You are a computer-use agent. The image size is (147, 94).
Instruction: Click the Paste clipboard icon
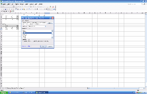(24, 9)
